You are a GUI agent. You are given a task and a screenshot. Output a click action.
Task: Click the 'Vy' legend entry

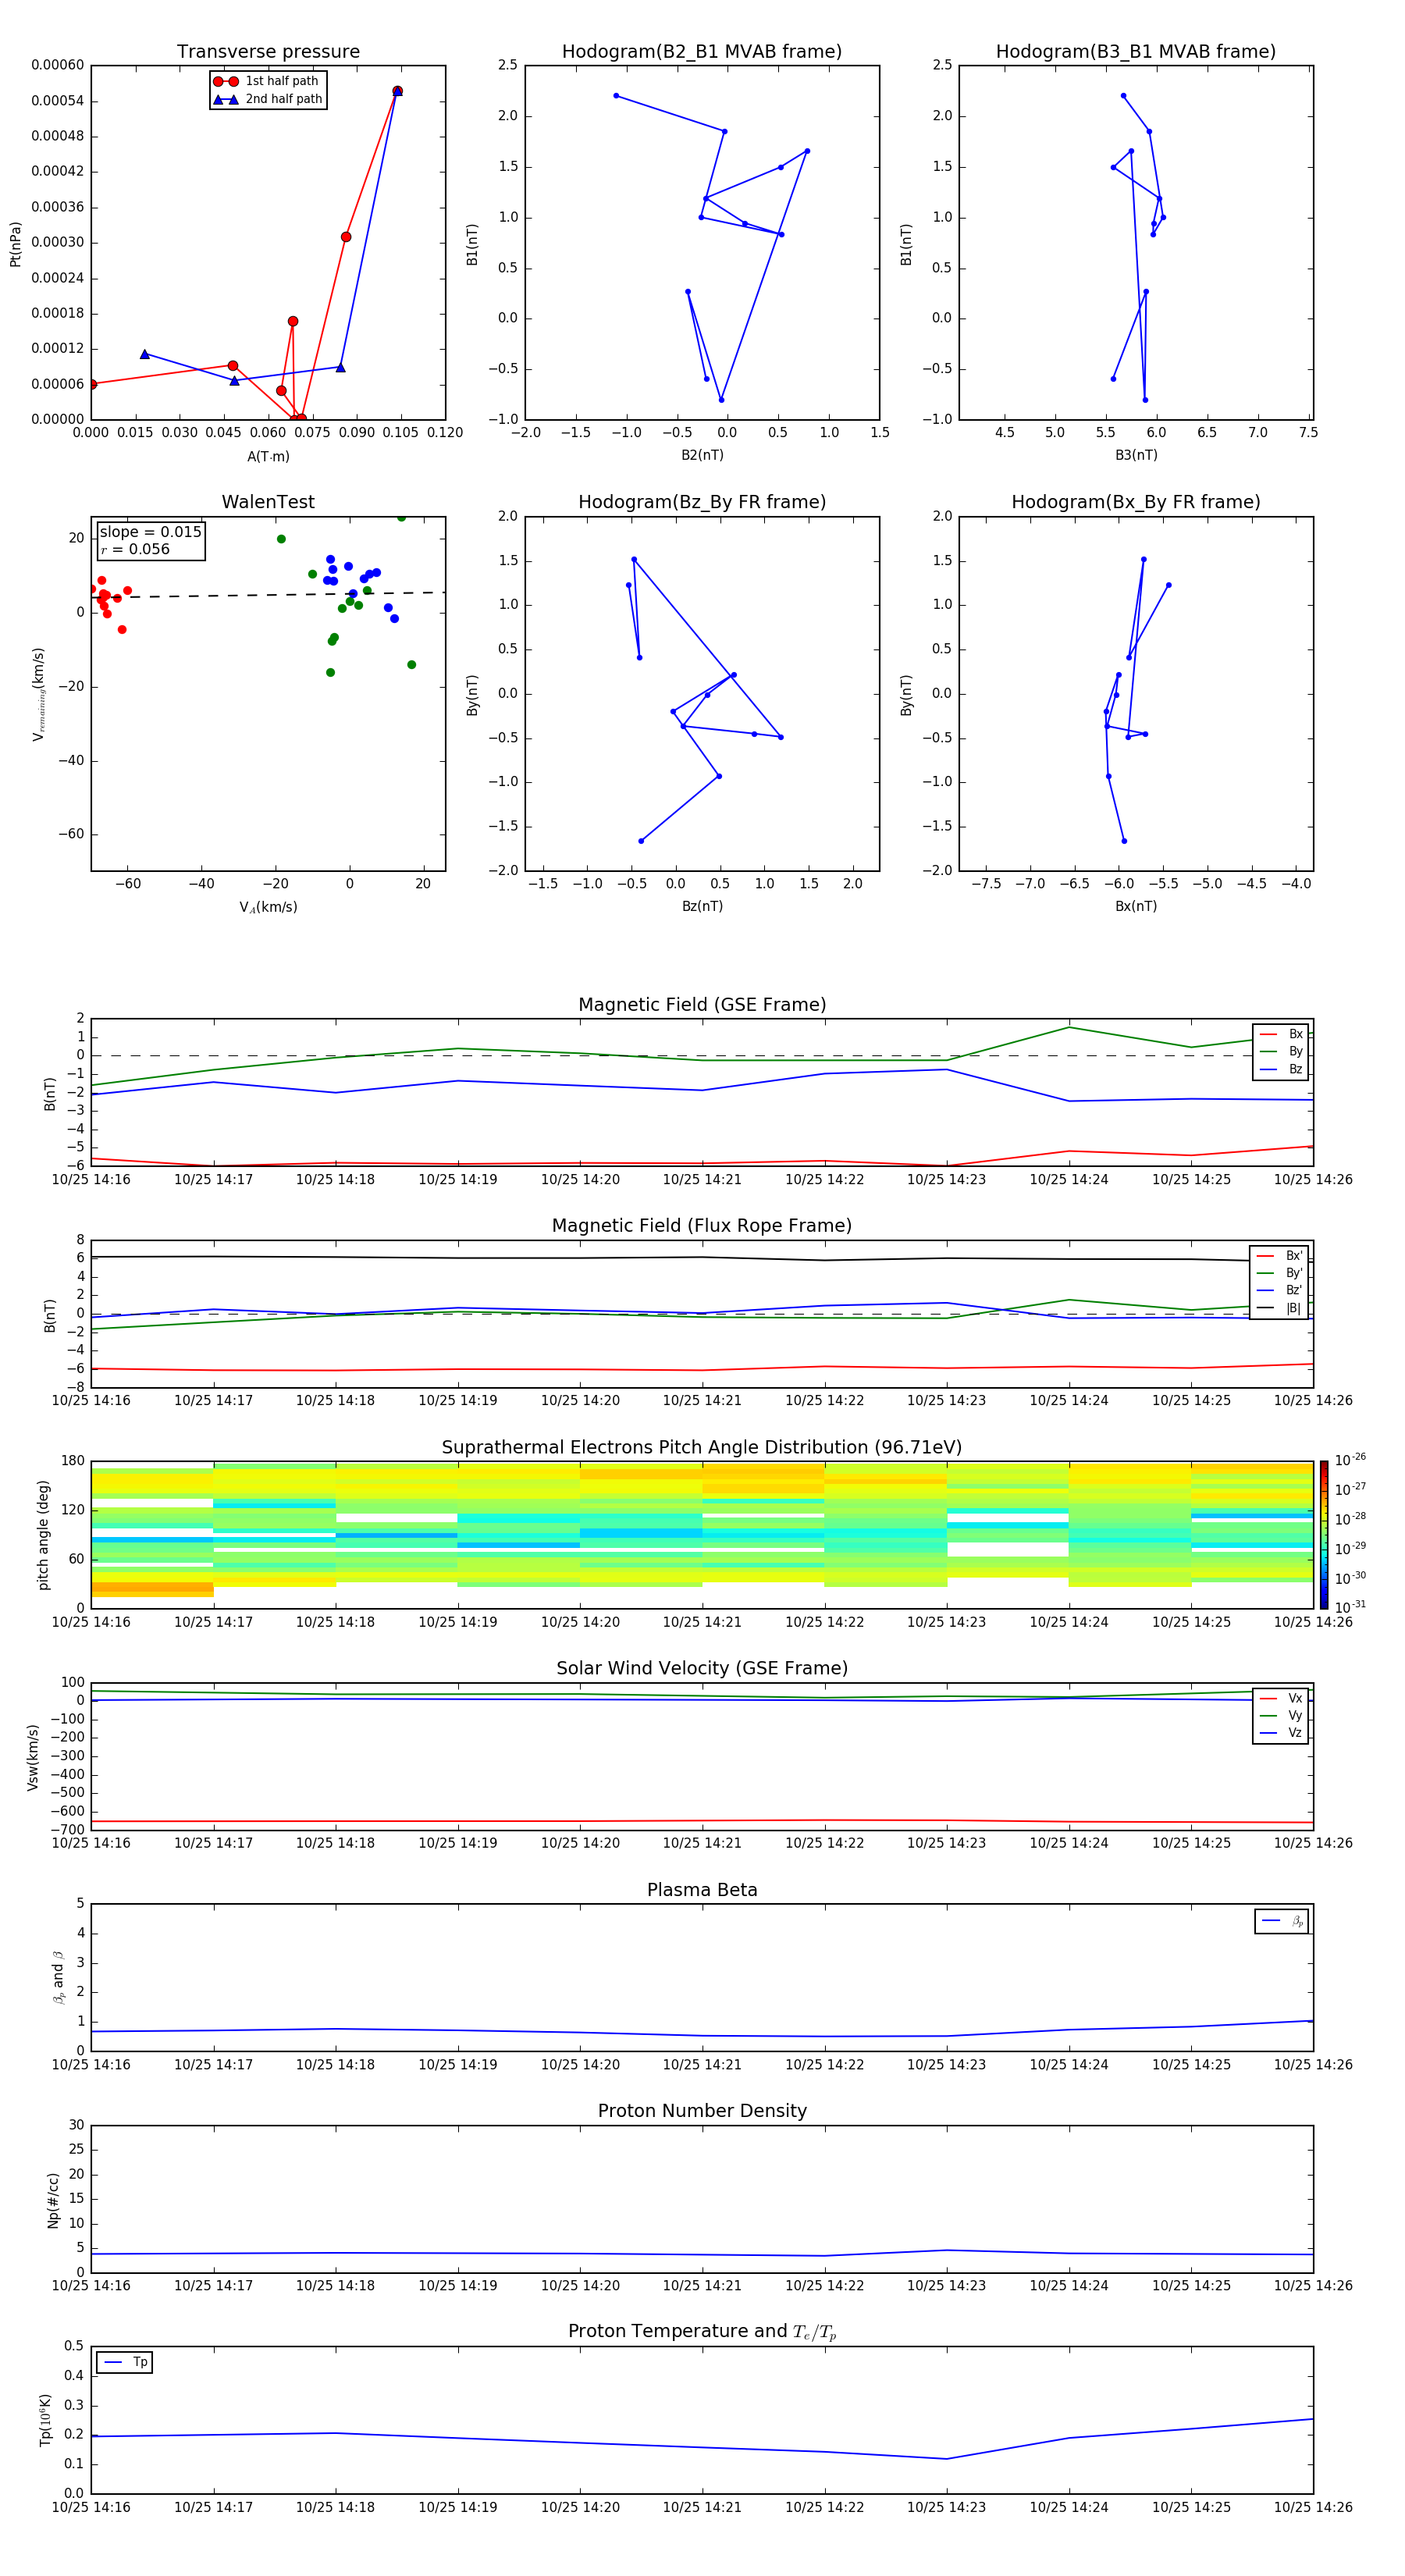pos(1281,1715)
